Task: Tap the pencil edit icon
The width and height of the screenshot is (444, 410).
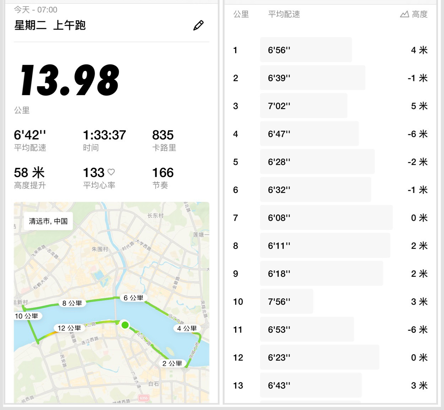Action: coord(198,26)
